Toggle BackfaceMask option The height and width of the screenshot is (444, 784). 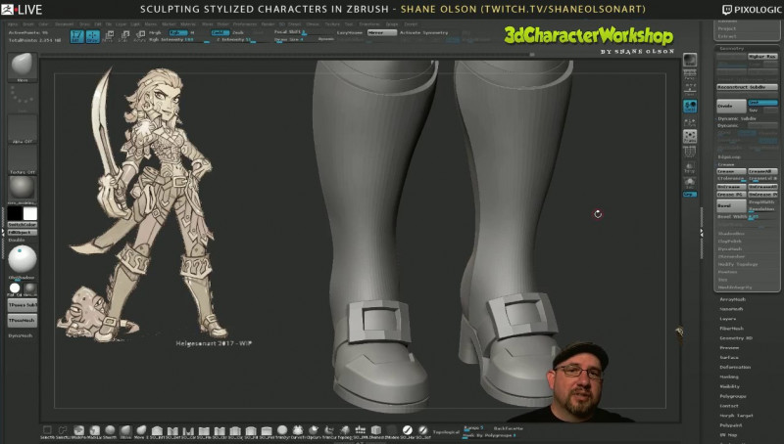coord(509,428)
